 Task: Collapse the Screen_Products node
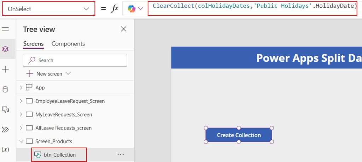click(21, 141)
